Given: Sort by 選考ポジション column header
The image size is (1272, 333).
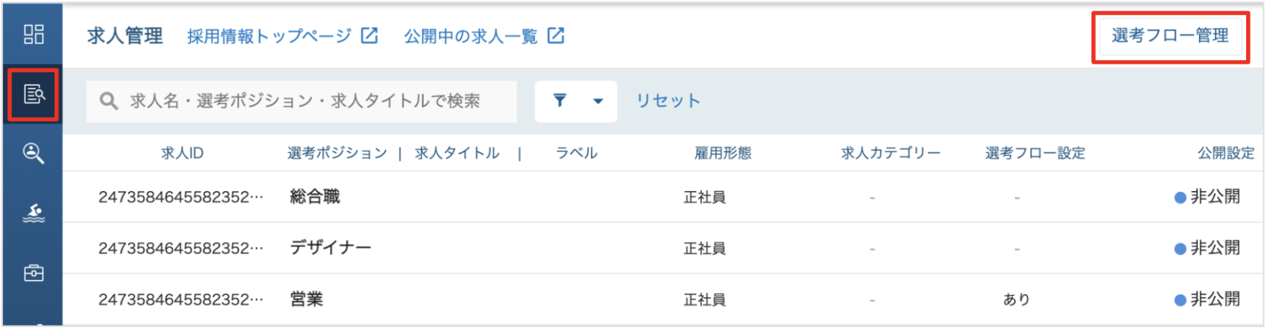Looking at the screenshot, I should click(337, 153).
